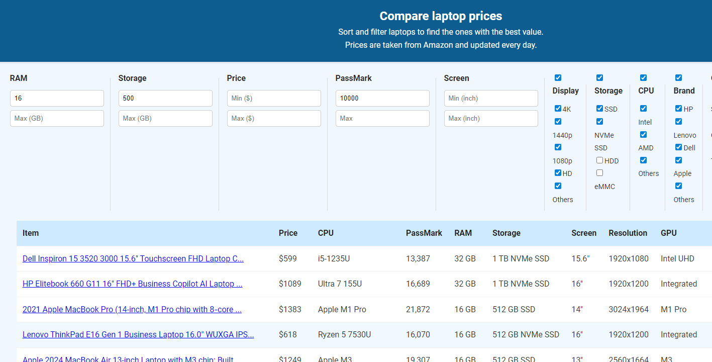Sort by the table's PassMark column header

(424, 233)
